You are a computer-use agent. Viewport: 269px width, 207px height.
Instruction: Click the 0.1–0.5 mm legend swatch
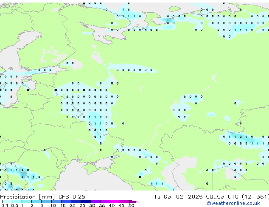(x=7, y=202)
